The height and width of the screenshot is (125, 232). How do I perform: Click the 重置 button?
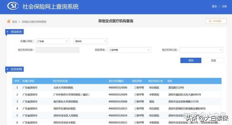213,60
